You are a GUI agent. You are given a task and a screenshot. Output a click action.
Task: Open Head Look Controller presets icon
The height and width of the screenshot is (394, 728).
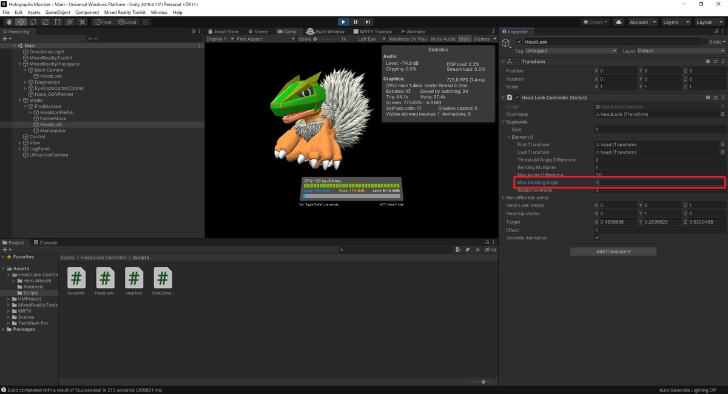(x=715, y=97)
